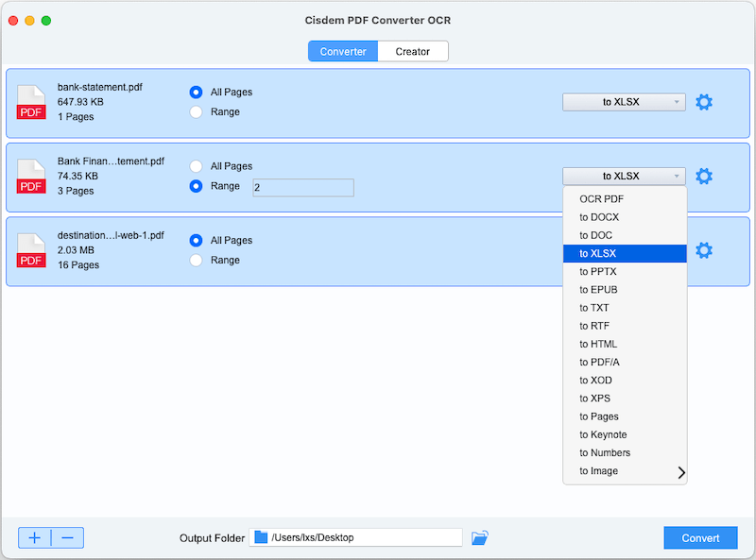Click the 74.35 KB file size text
The image size is (756, 560).
[77, 177]
